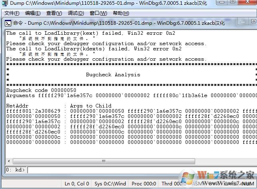Click status bar 'Proc 000:0'
Viewport: 257px width, 189px height.
pos(144,183)
